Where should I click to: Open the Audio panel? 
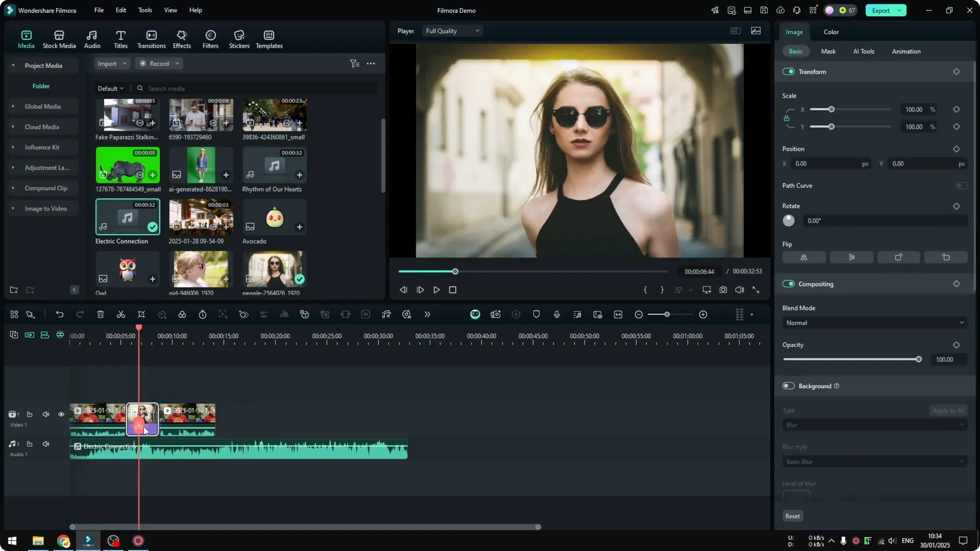click(92, 39)
